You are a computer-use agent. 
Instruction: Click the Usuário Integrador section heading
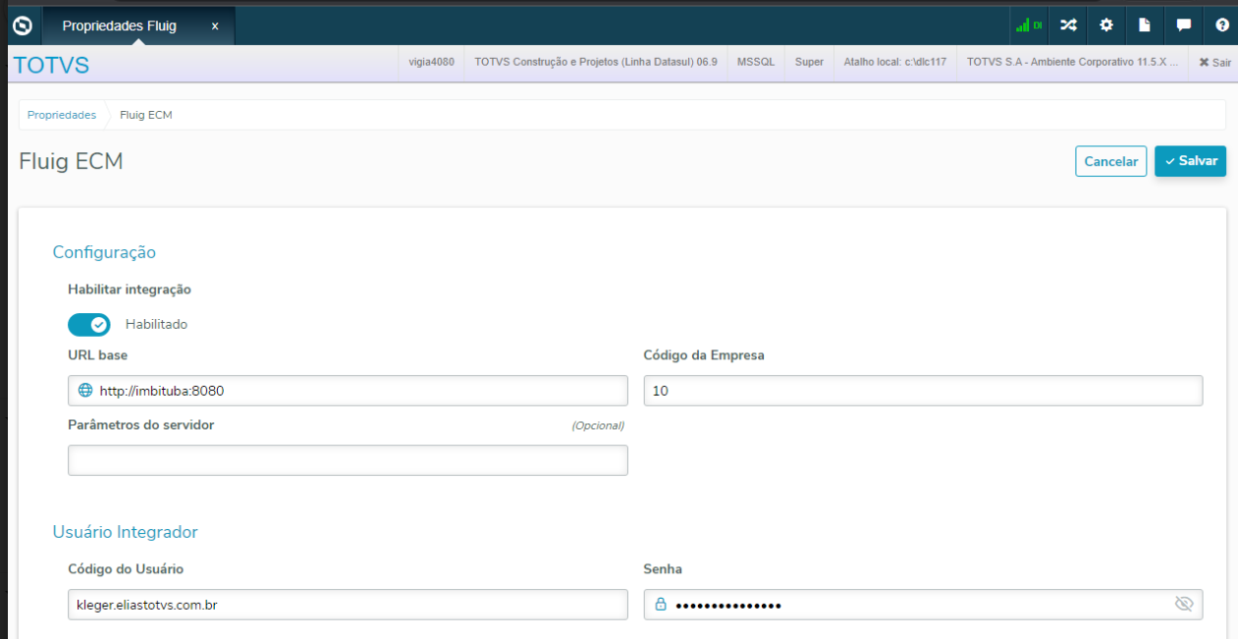click(125, 532)
